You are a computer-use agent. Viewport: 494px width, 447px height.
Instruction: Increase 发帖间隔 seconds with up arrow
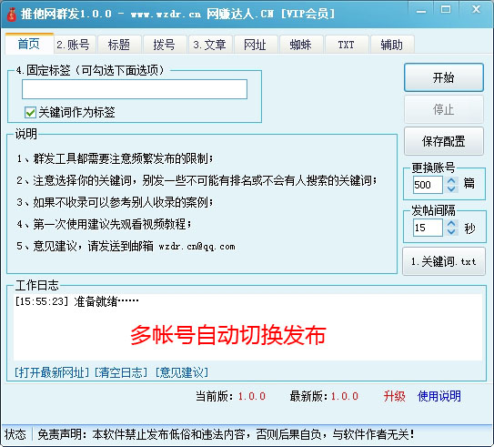pos(451,224)
